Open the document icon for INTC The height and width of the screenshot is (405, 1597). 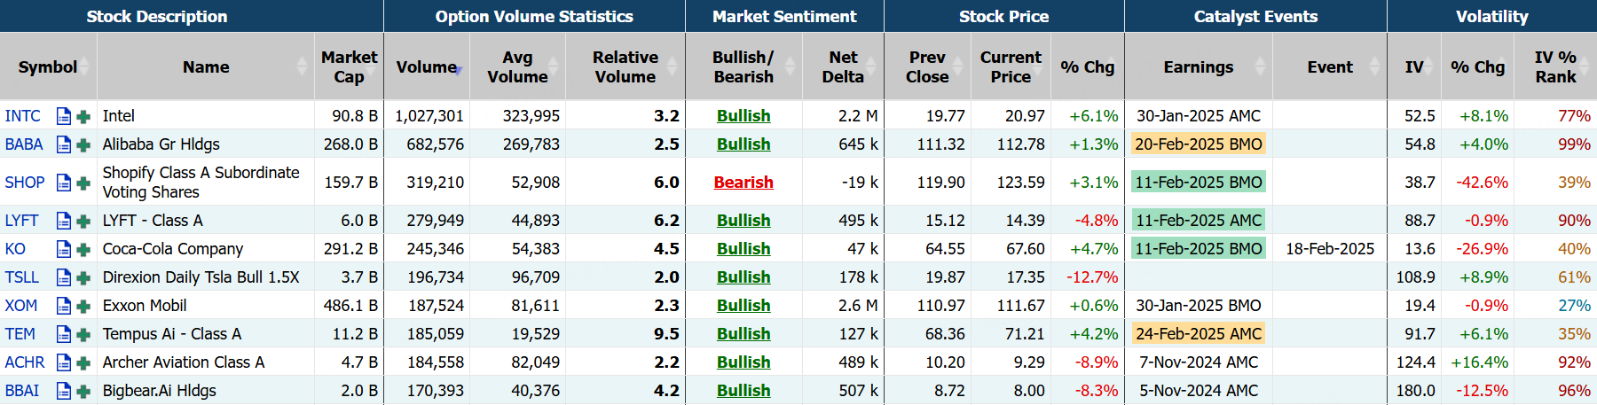[63, 116]
